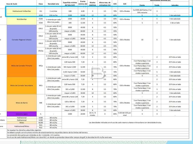
Task: Click the "Mixto de Corredor Secundario" cell
Action: pos(22,85)
